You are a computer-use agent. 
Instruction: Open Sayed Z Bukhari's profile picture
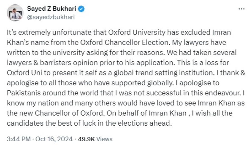[15, 13]
